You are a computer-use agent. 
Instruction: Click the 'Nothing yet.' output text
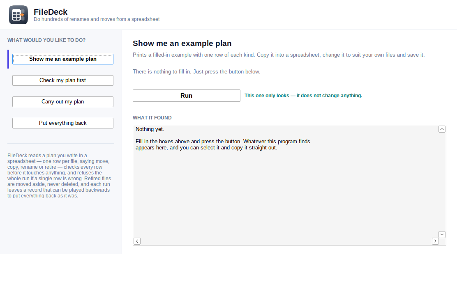point(150,129)
